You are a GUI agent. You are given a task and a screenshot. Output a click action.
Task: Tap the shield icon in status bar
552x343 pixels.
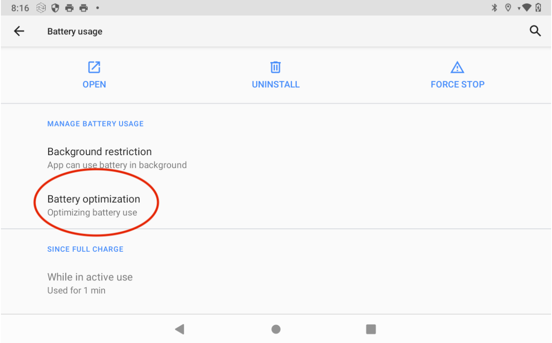click(x=56, y=7)
